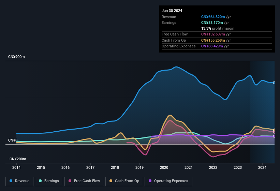The width and height of the screenshot is (280, 191).
Task: Click the blue Revenue endpoint marker on chart edge
Action: coord(274,83)
